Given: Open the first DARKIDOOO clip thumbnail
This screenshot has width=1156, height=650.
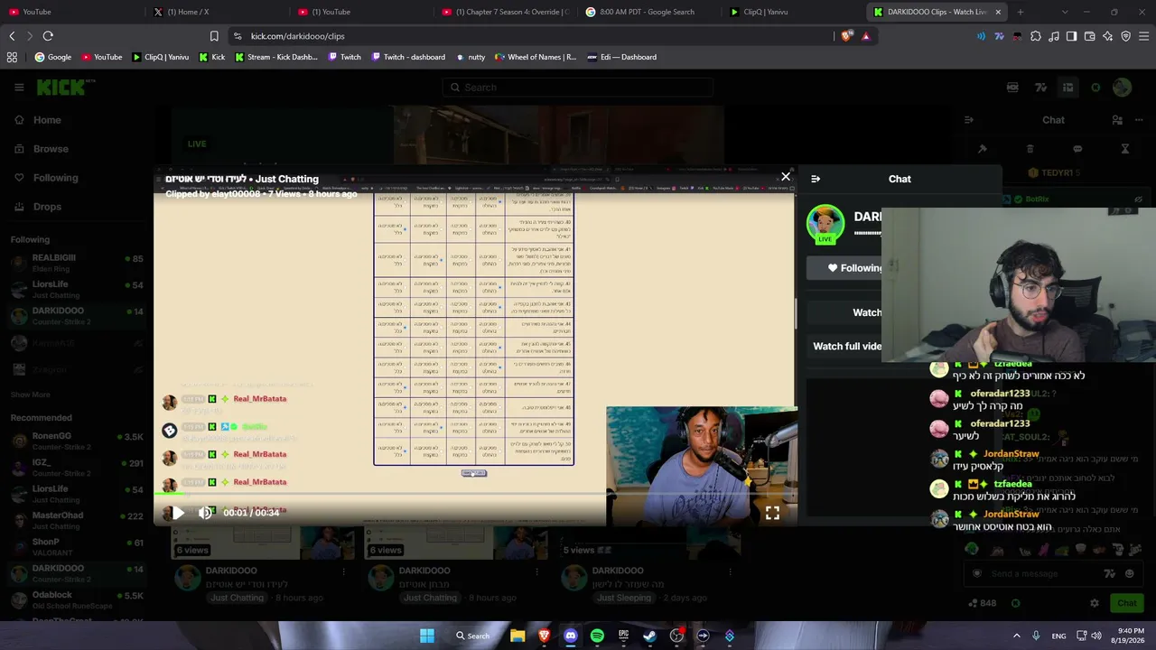Looking at the screenshot, I should [x=263, y=543].
